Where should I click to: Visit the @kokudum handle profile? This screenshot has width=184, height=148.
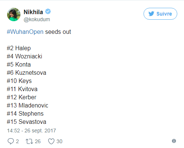(37, 19)
